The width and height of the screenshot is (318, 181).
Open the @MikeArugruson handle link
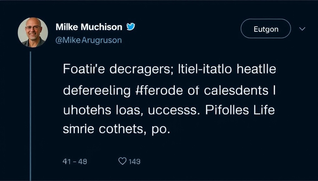click(x=89, y=40)
